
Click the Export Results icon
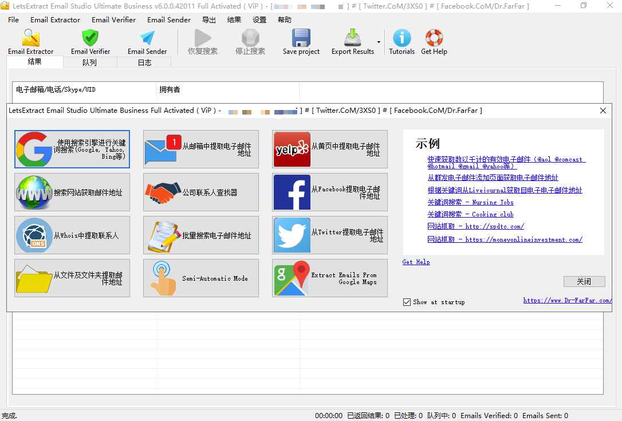353,42
